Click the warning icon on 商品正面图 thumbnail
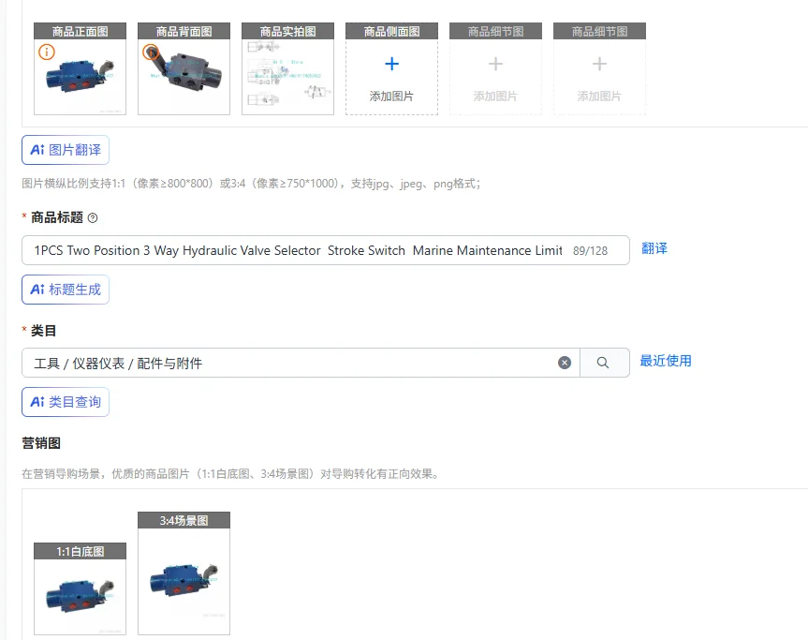This screenshot has height=640, width=808. [x=47, y=52]
